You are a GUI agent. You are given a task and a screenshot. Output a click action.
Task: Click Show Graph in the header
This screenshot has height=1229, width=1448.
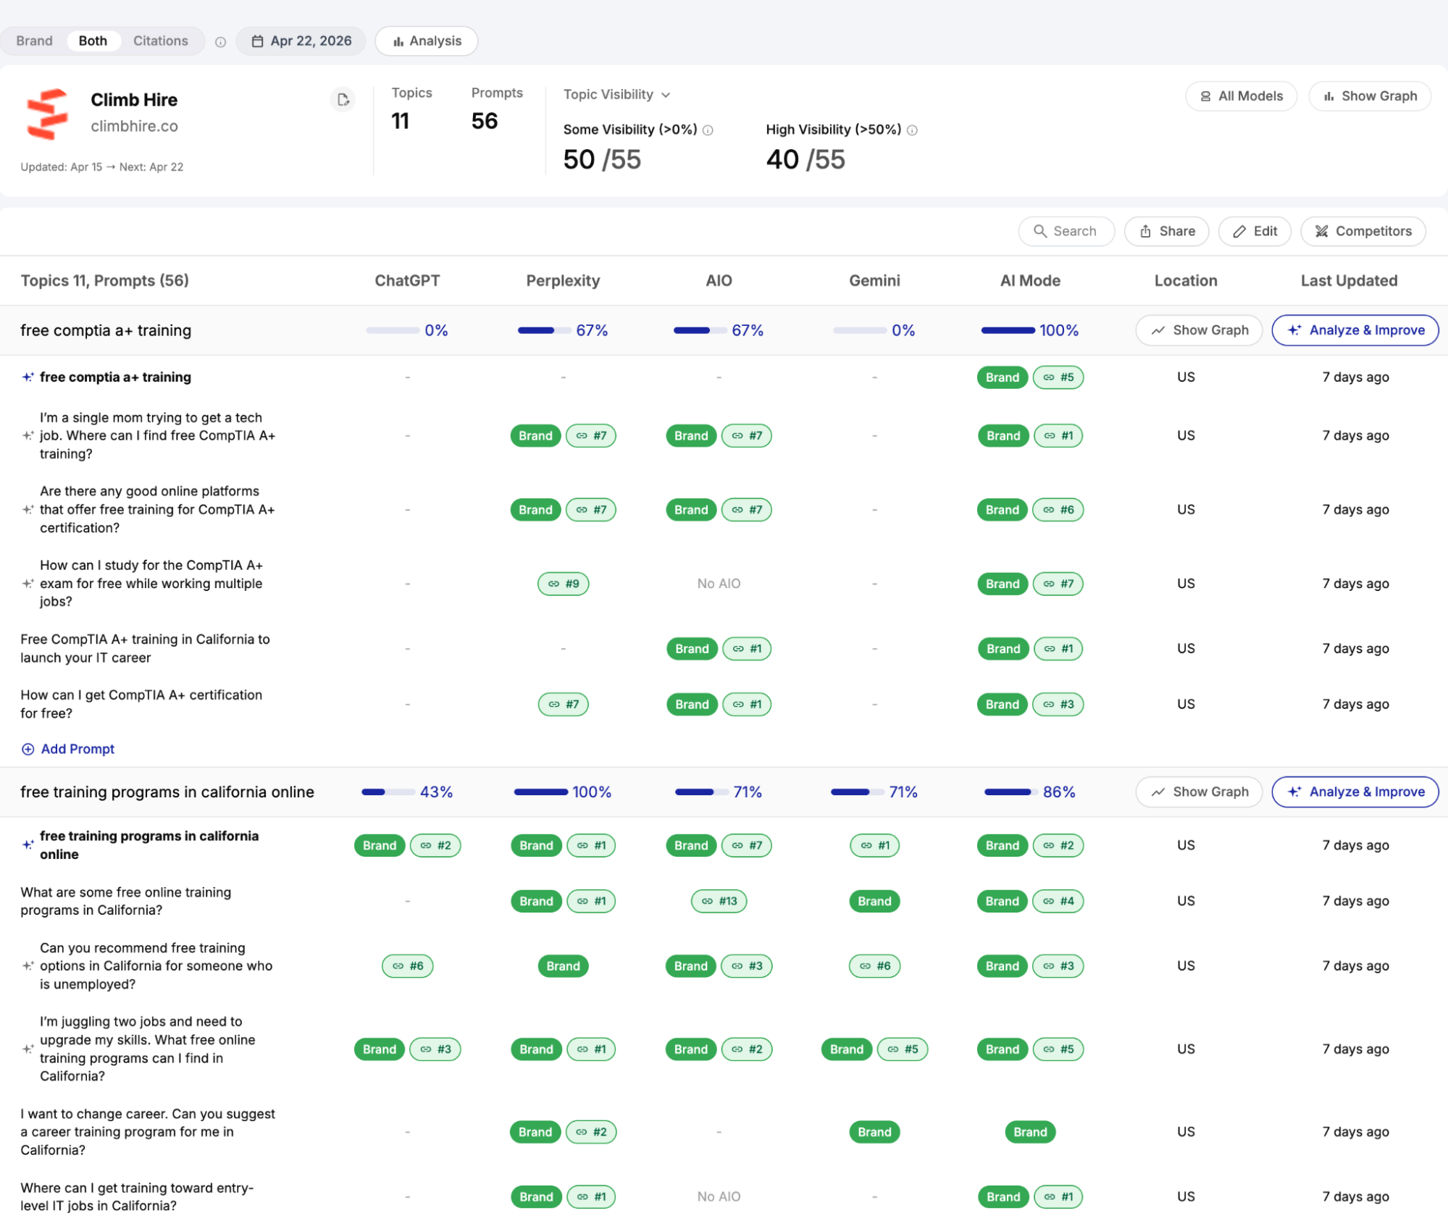pos(1370,96)
